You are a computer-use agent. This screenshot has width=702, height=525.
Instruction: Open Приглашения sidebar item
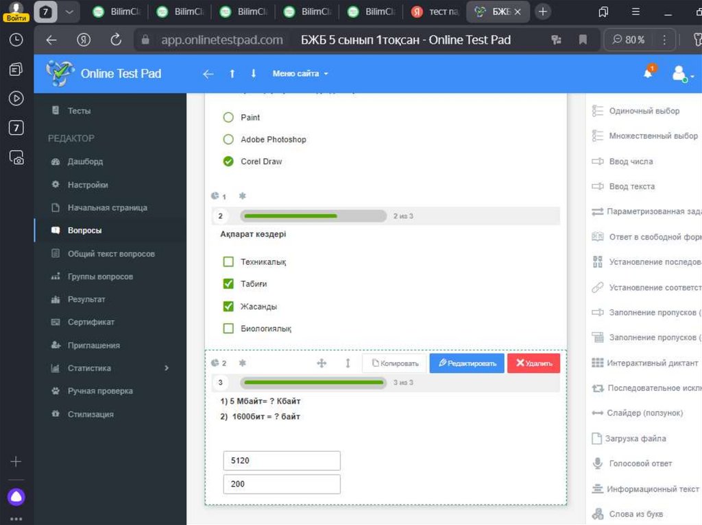tap(93, 345)
